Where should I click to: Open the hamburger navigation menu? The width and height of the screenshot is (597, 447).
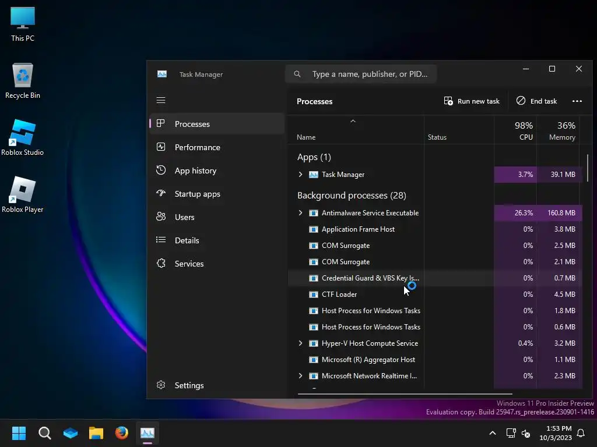161,100
